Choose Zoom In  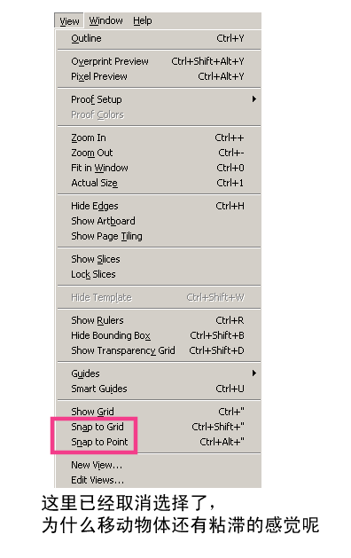tap(159, 138)
